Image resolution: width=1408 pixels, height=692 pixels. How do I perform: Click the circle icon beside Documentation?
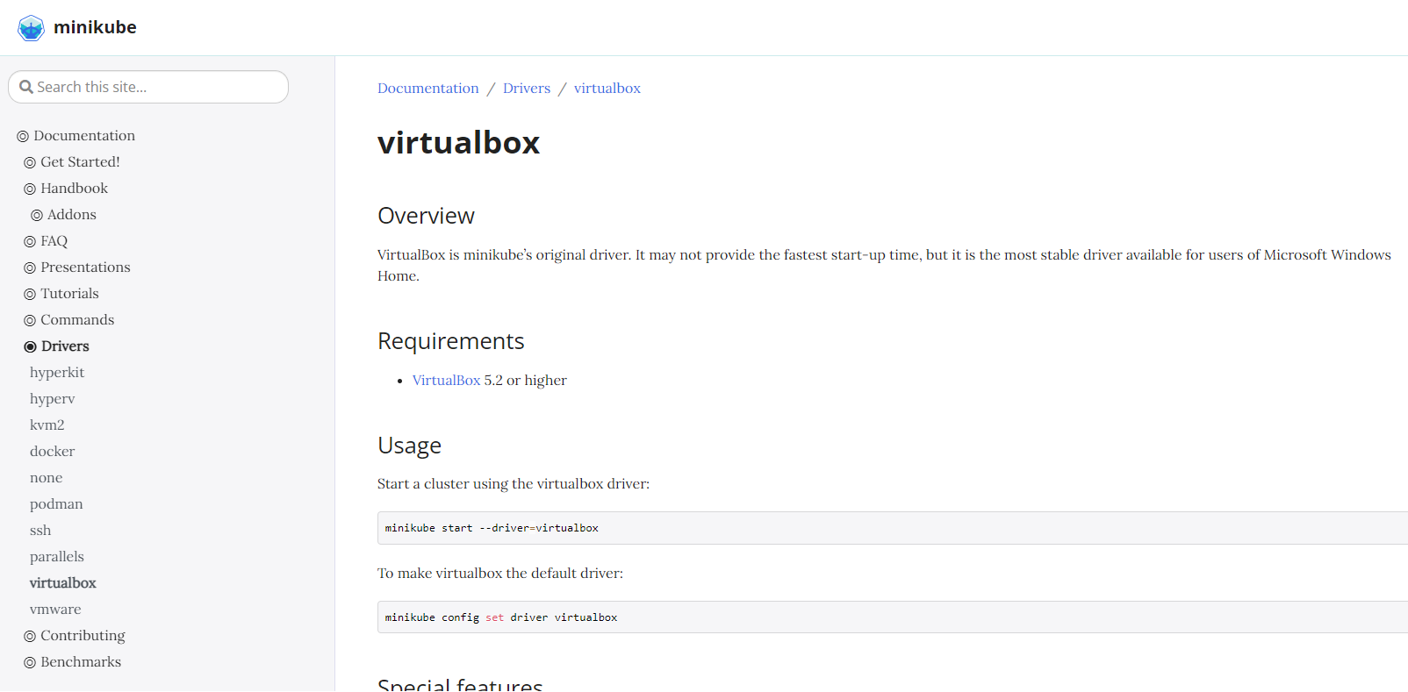23,137
